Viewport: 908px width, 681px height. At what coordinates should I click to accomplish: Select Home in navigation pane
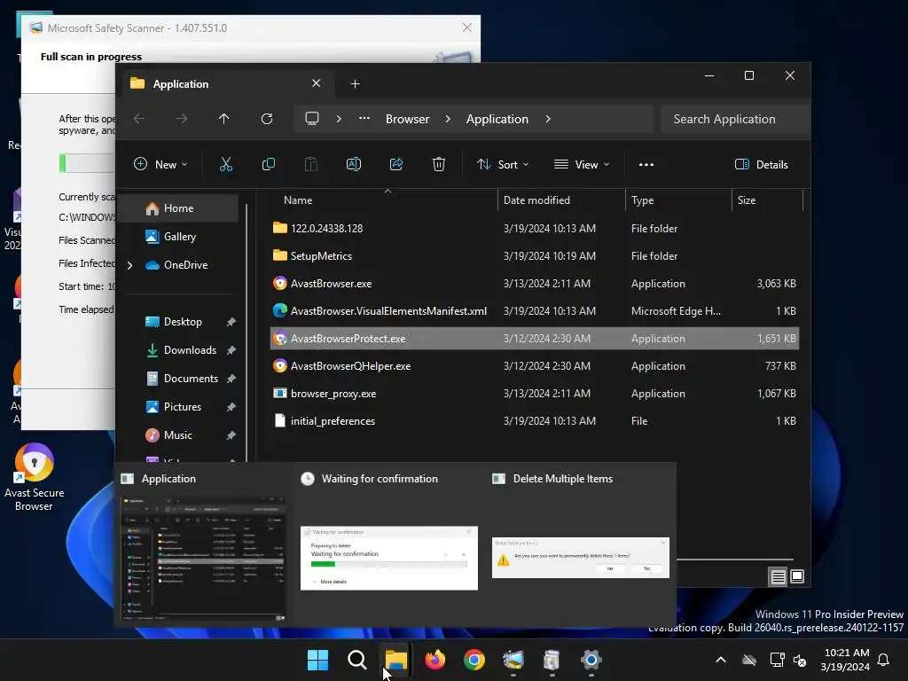178,208
